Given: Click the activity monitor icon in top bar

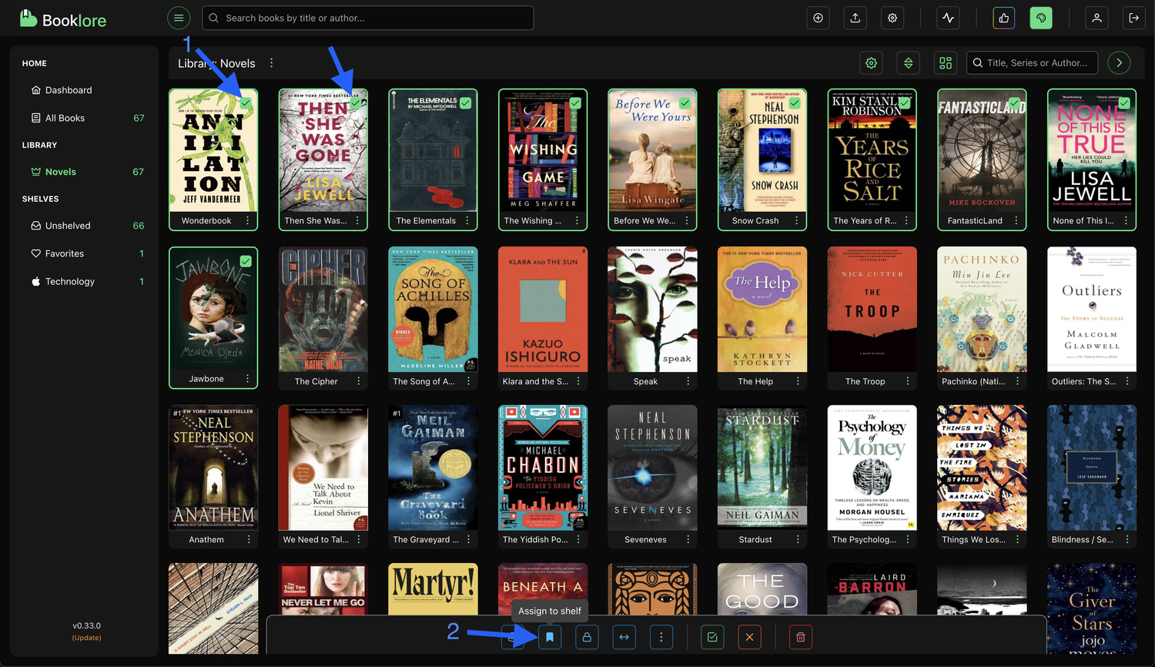Looking at the screenshot, I should coord(948,18).
